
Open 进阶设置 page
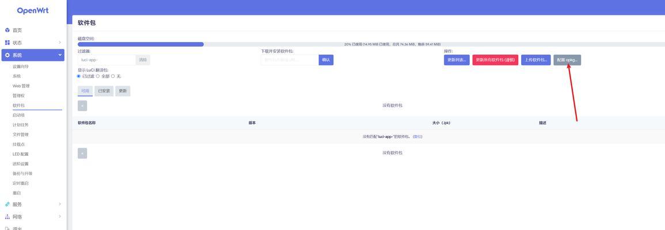click(x=21, y=164)
